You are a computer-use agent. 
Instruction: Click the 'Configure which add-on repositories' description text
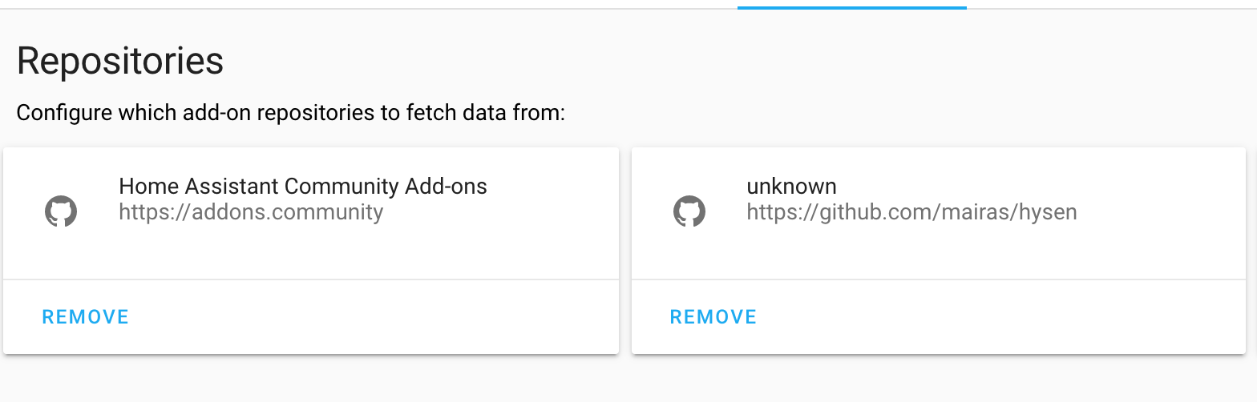[x=291, y=113]
